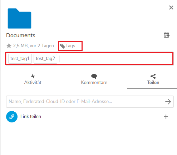Select the test_tag2 tag chip

coord(45,59)
